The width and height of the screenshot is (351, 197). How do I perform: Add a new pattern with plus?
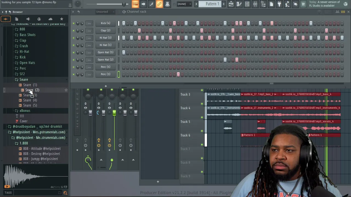coord(223,4)
